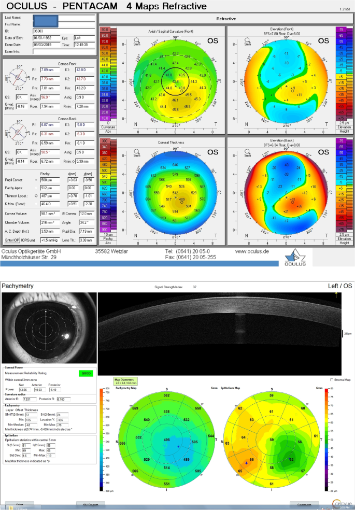Click the Oculus logo in the footer
The image size is (355, 510).
(x=295, y=258)
